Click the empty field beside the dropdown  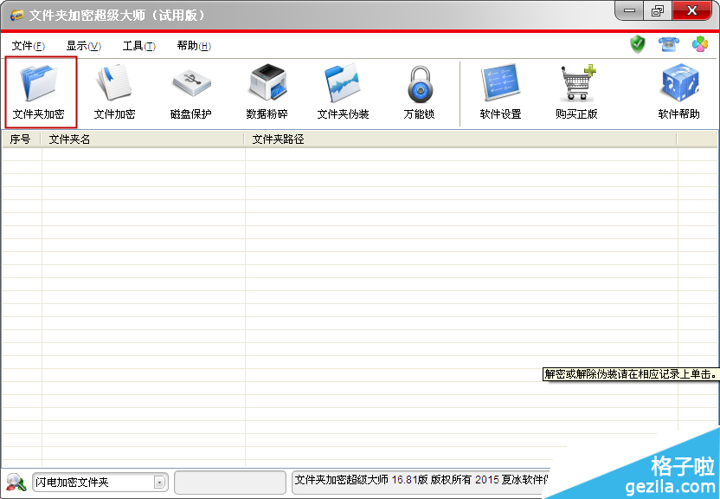tap(230, 483)
